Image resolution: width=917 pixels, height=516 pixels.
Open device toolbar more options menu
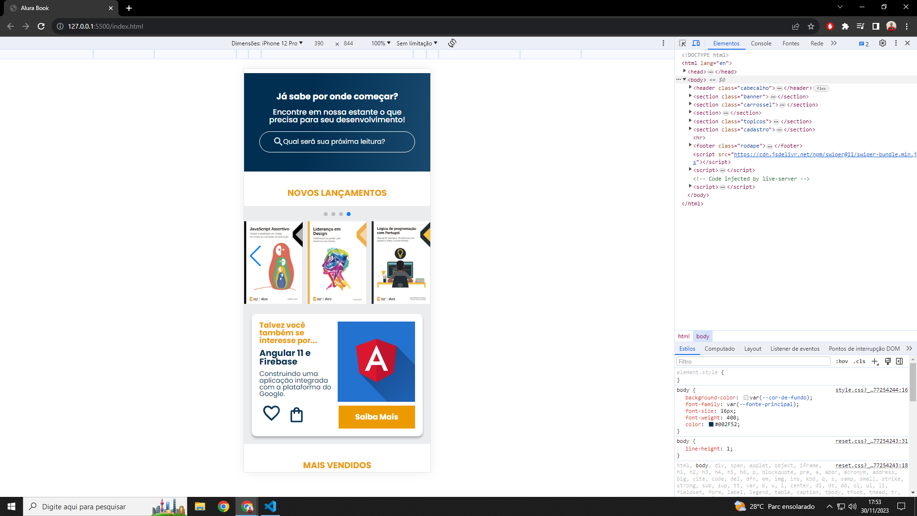click(663, 43)
